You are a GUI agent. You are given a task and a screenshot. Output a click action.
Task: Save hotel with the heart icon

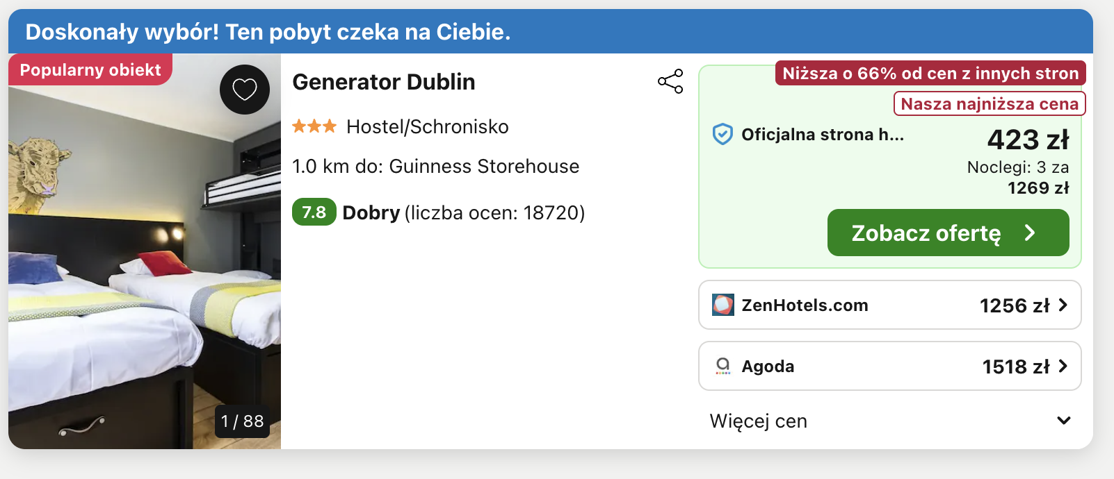(x=245, y=90)
